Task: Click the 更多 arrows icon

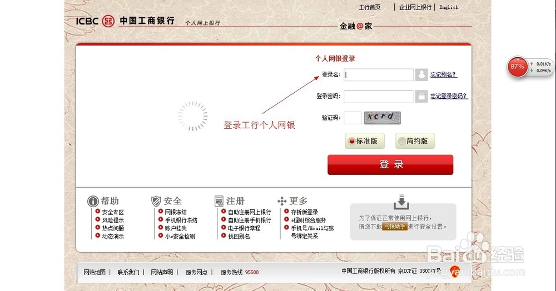Action: coord(282,201)
